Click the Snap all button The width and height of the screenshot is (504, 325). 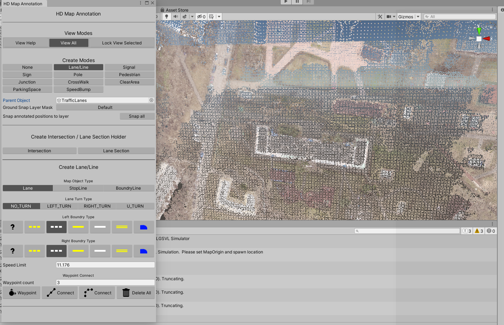click(x=137, y=116)
